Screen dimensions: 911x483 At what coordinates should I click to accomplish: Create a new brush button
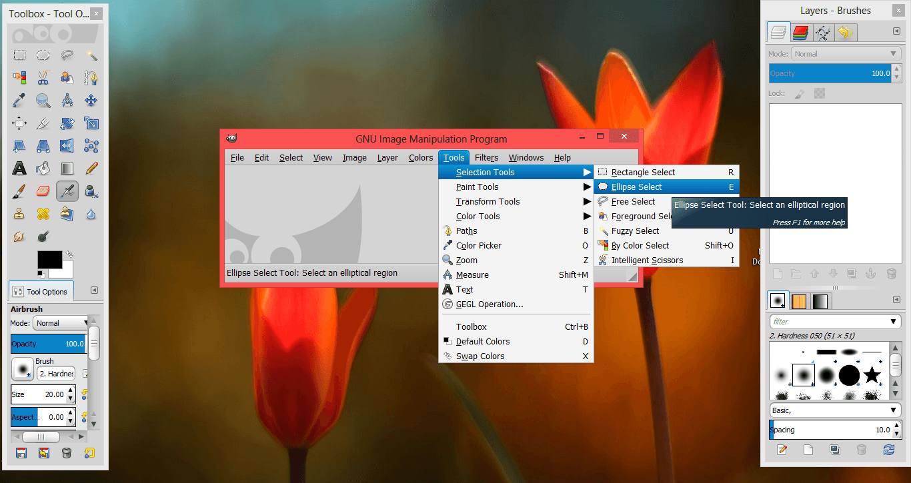click(808, 450)
